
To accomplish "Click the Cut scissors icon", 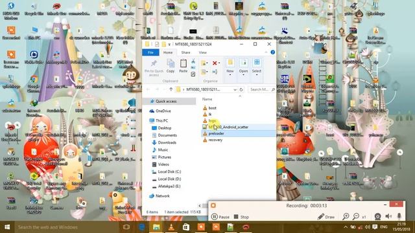I will click(x=193, y=61).
